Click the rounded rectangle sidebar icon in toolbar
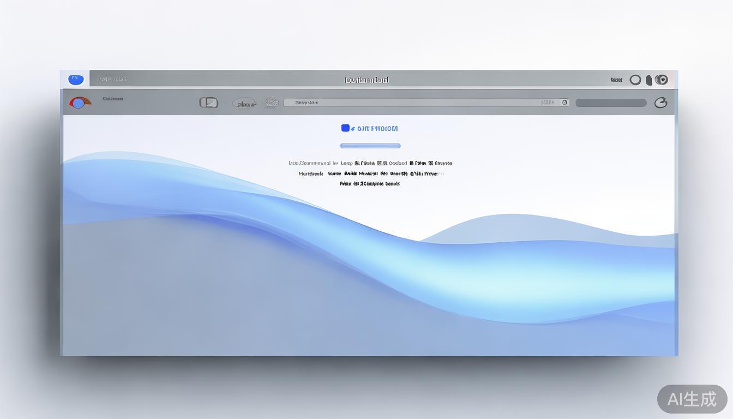This screenshot has width=733, height=419. click(x=208, y=103)
